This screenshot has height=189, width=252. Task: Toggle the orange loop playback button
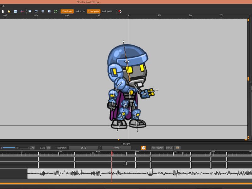click(x=144, y=148)
